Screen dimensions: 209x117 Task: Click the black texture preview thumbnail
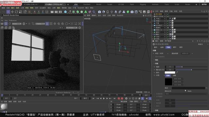(169, 82)
